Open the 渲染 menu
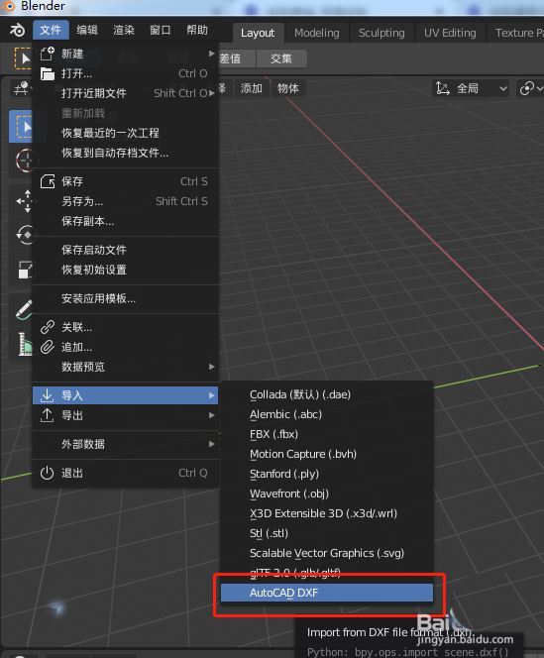This screenshot has width=544, height=658. [124, 30]
